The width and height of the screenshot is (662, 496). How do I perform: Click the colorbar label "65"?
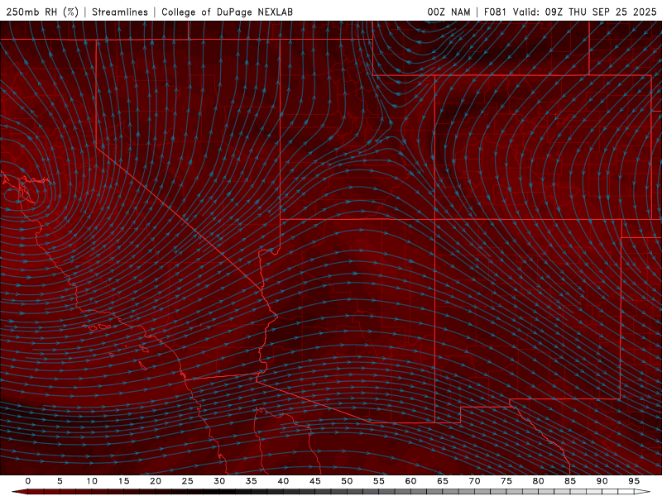tap(443, 481)
